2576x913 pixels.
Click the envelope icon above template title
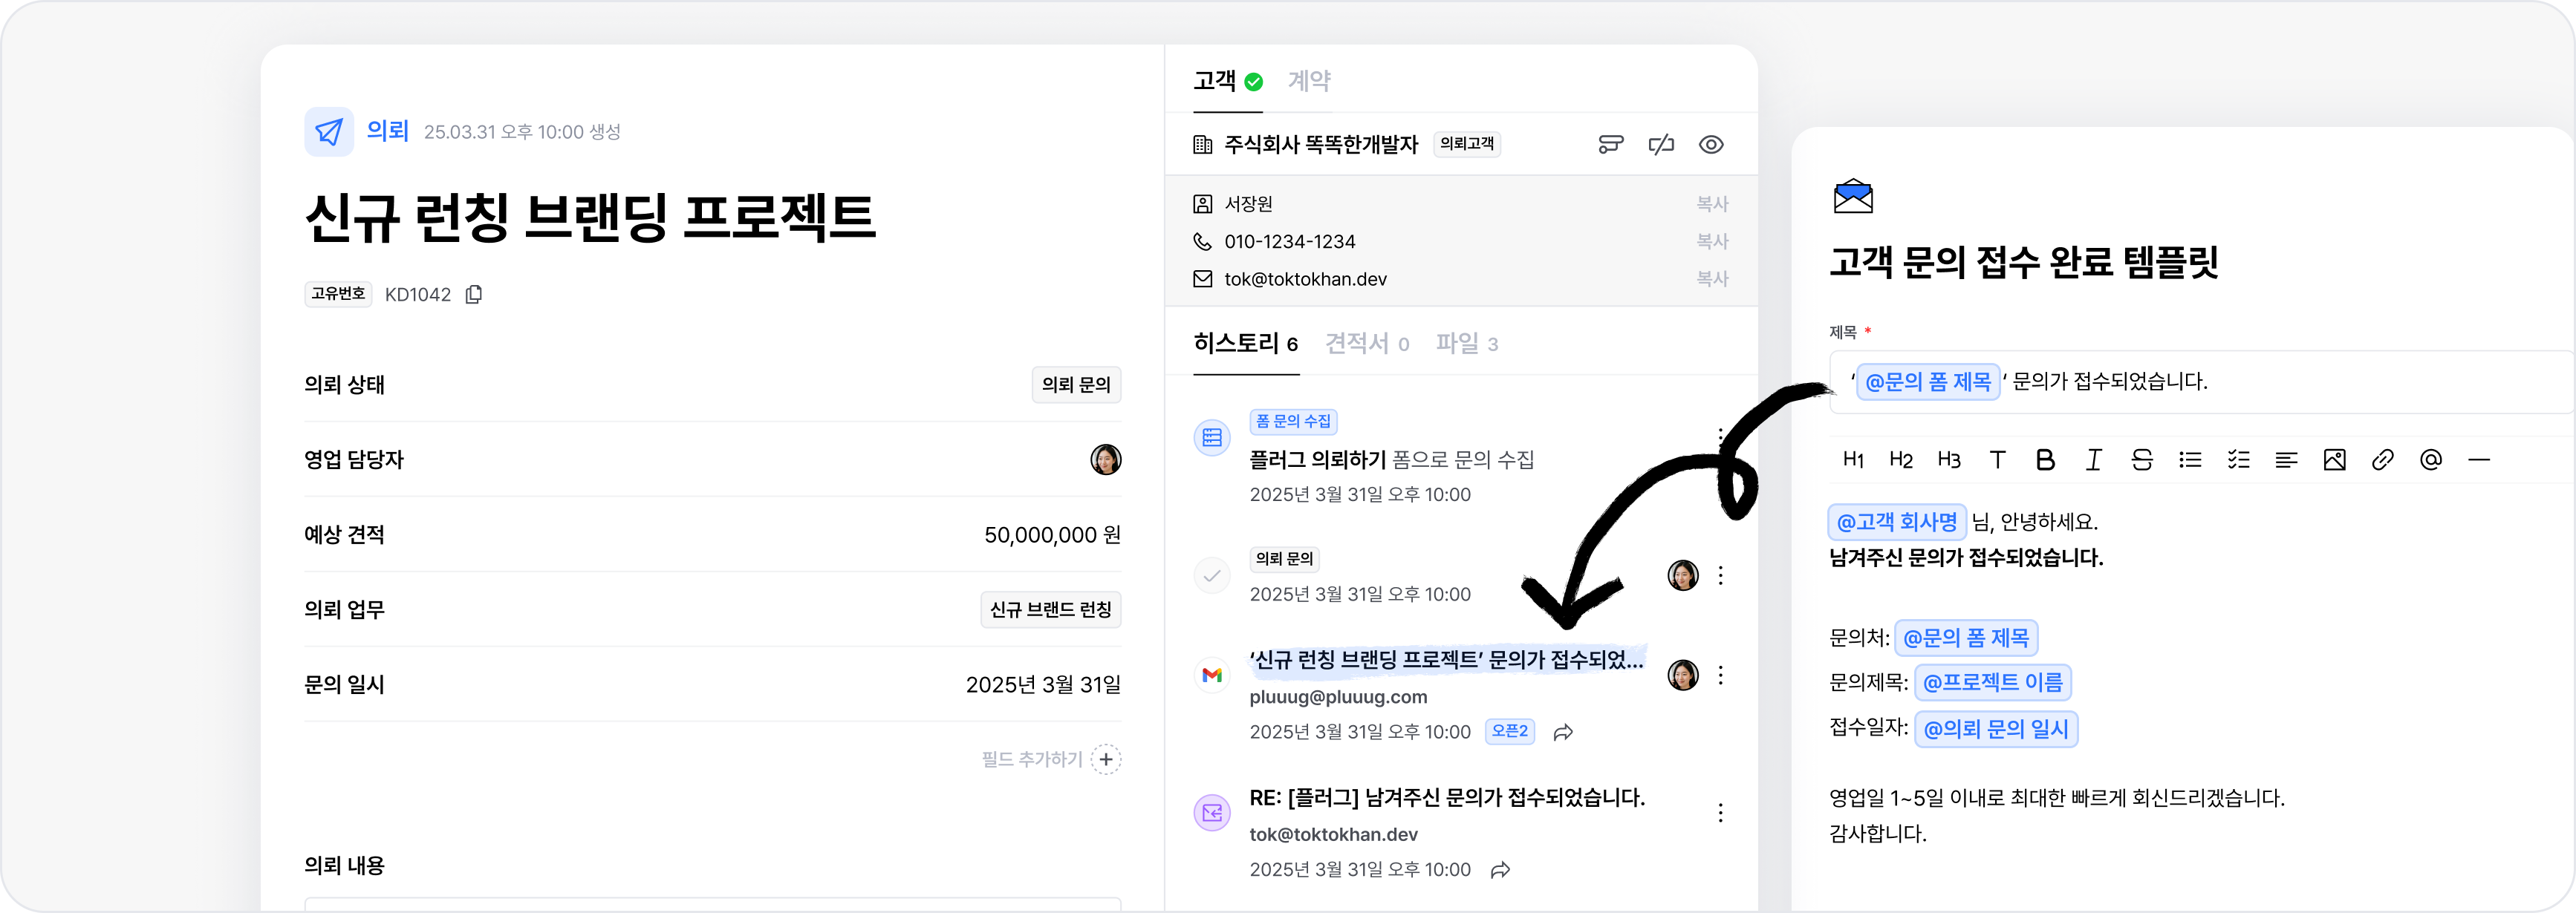pyautogui.click(x=1853, y=197)
